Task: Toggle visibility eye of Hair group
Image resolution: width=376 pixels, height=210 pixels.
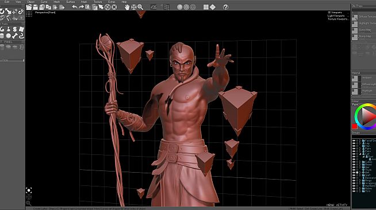Action: (x=354, y=167)
